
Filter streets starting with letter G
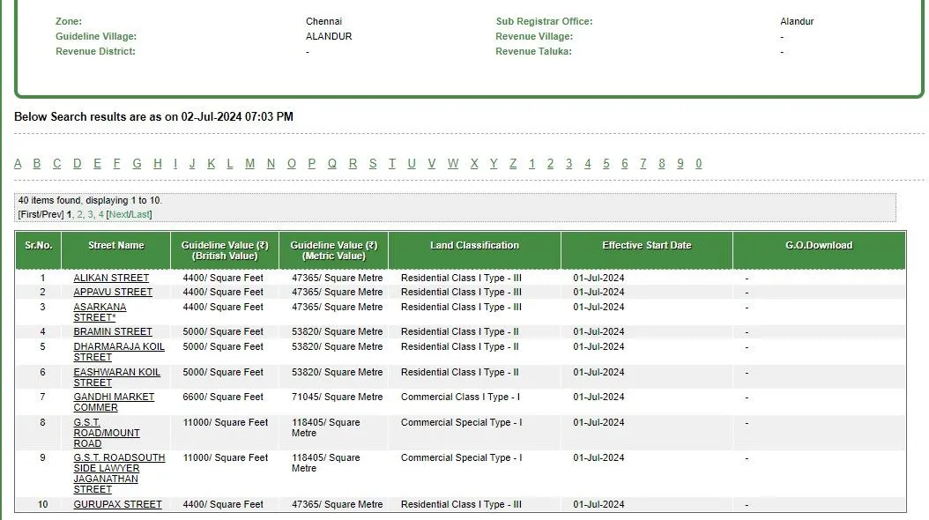(x=137, y=163)
